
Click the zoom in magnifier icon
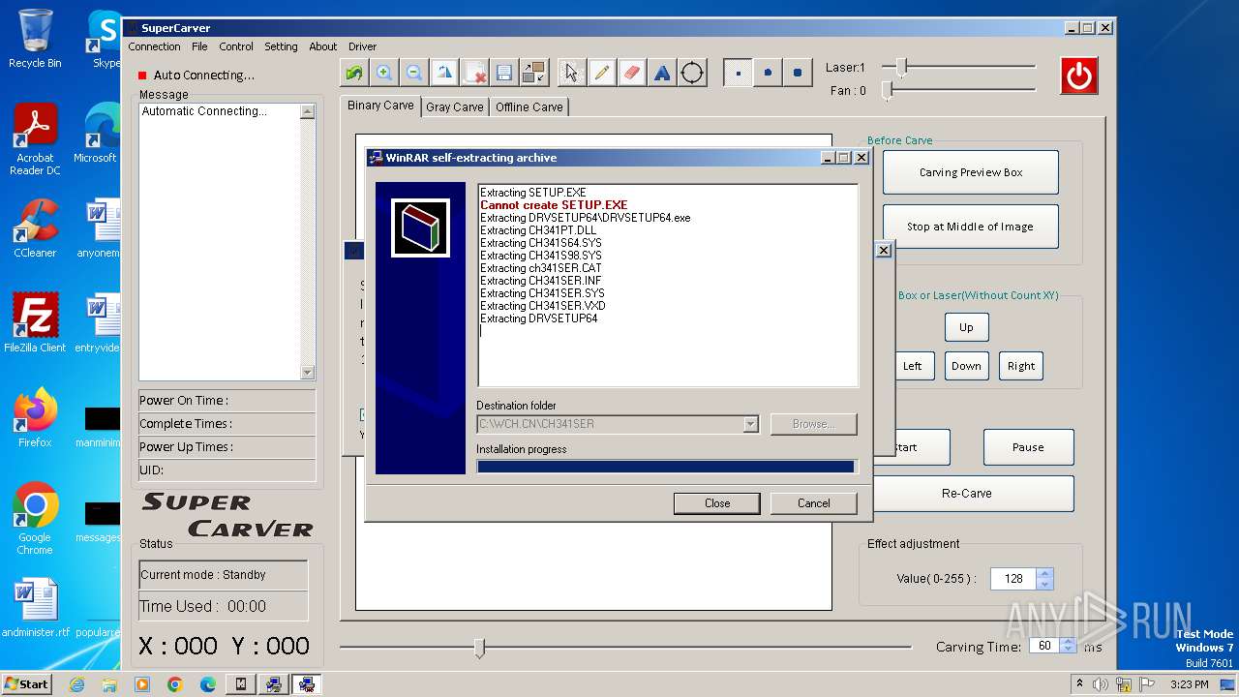(384, 73)
